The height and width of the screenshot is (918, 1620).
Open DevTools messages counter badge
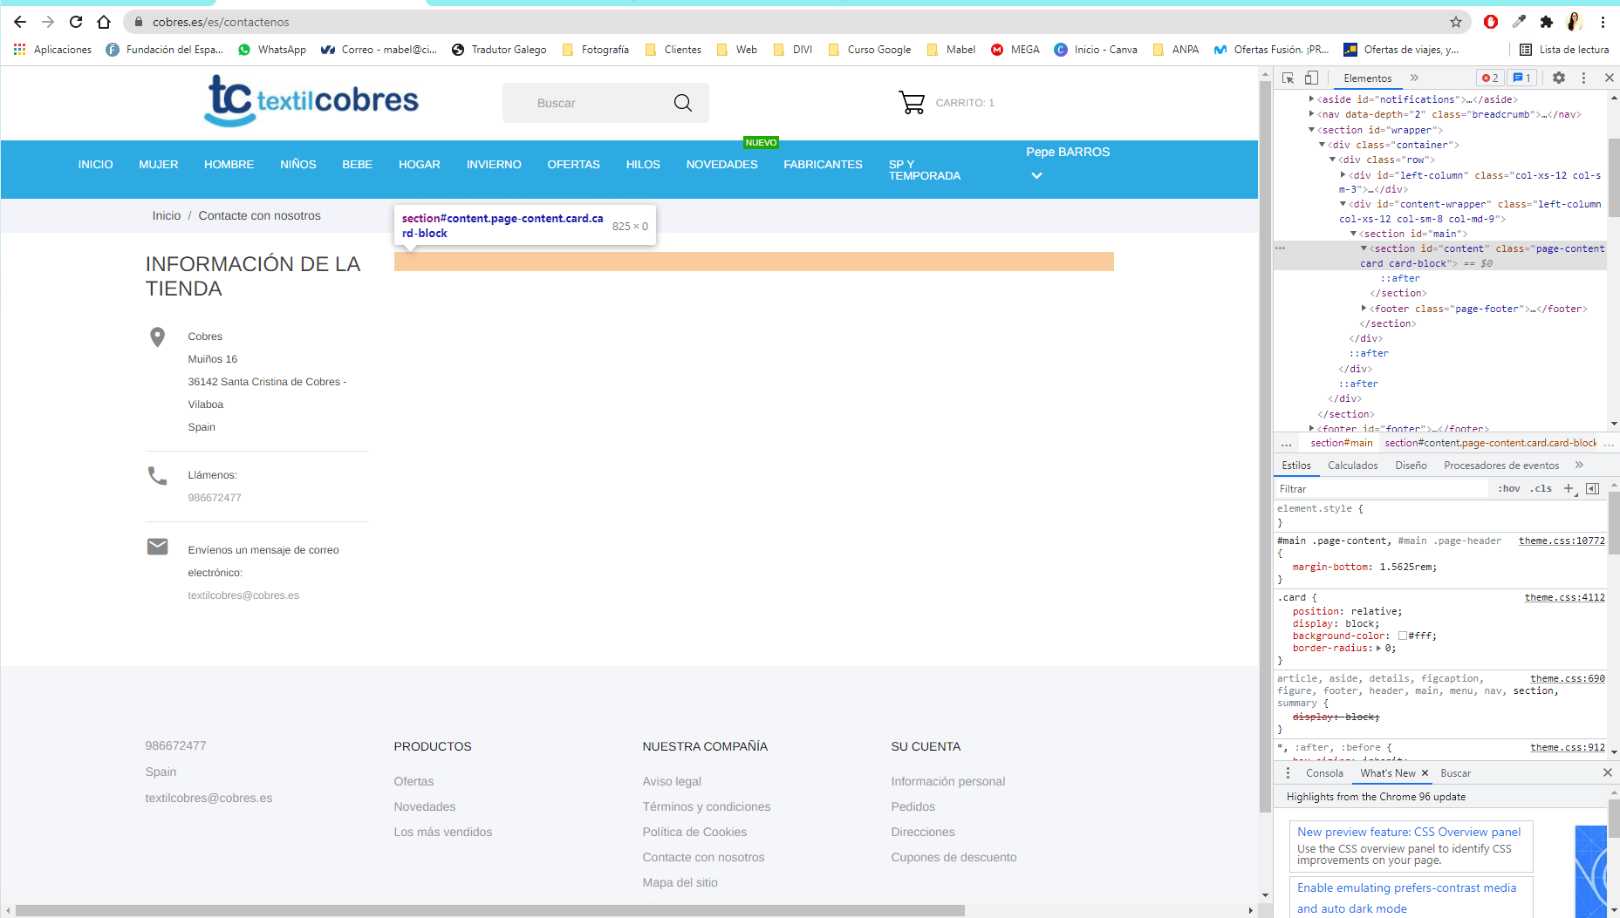point(1522,78)
